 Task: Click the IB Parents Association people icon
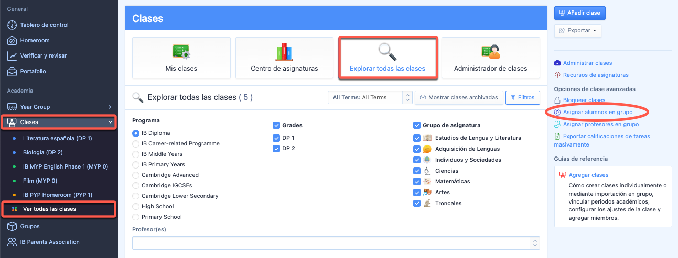[12, 242]
